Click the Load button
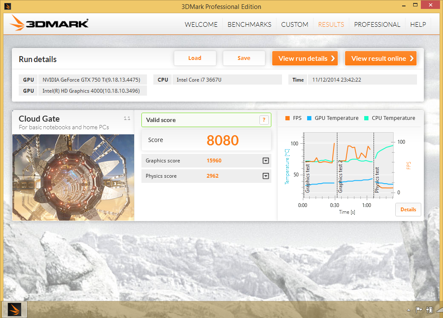 tap(195, 58)
